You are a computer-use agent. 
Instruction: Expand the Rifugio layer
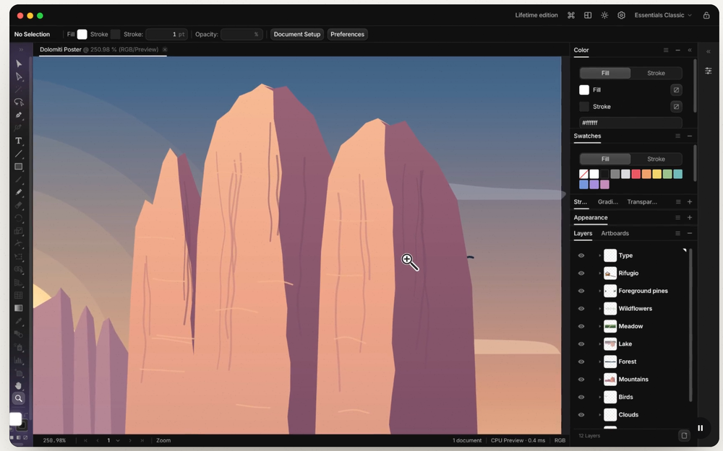(599, 273)
